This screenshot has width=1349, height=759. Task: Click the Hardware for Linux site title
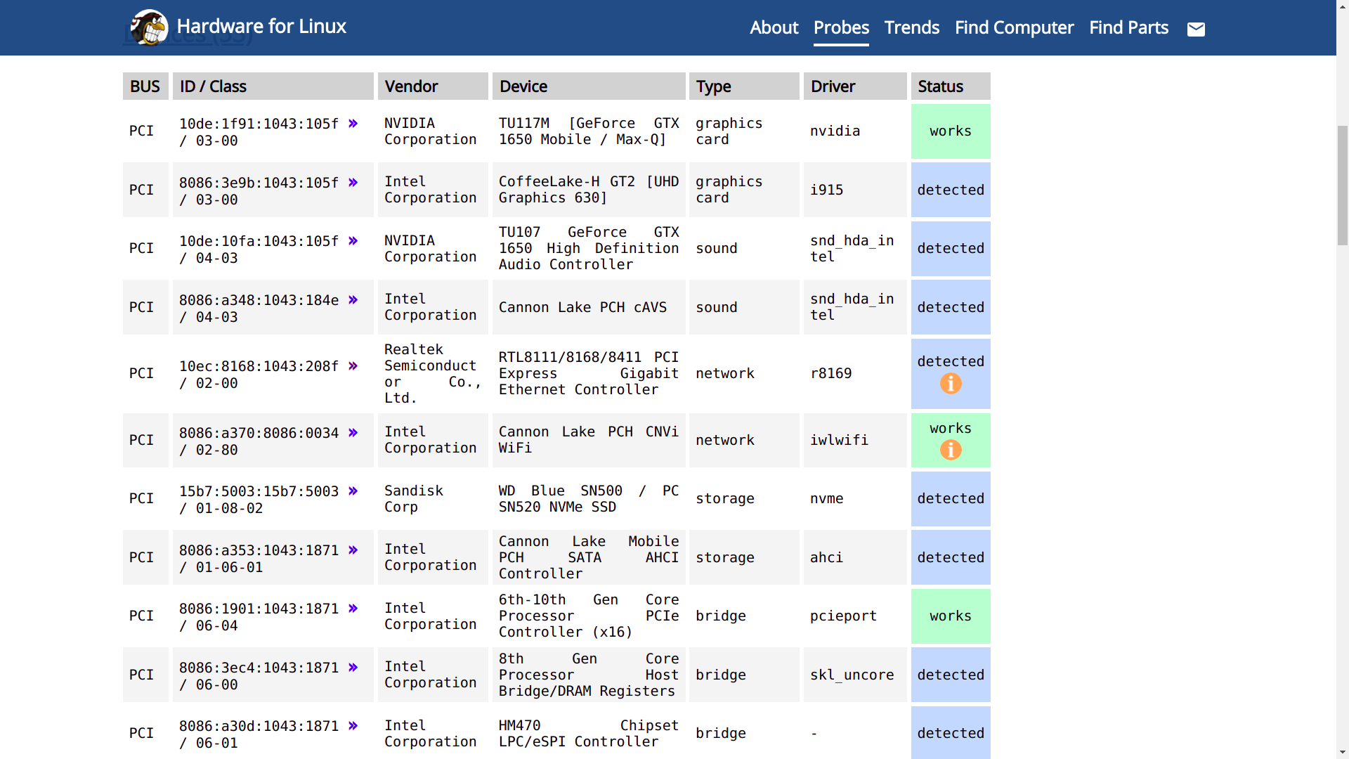pyautogui.click(x=261, y=27)
